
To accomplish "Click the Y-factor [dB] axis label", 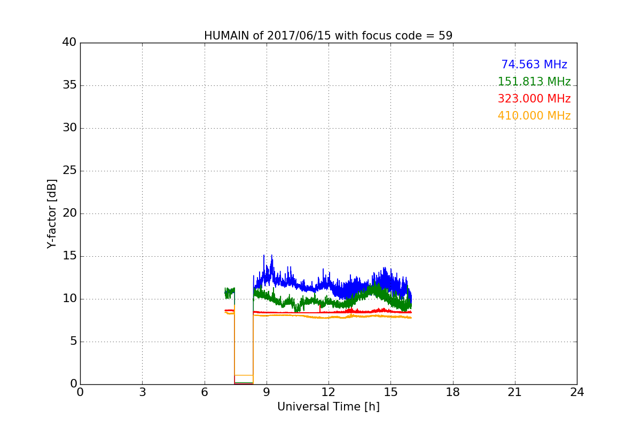I will pos(52,213).
